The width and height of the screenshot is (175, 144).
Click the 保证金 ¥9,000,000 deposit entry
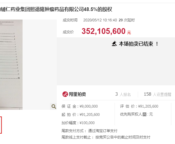coord(80,106)
